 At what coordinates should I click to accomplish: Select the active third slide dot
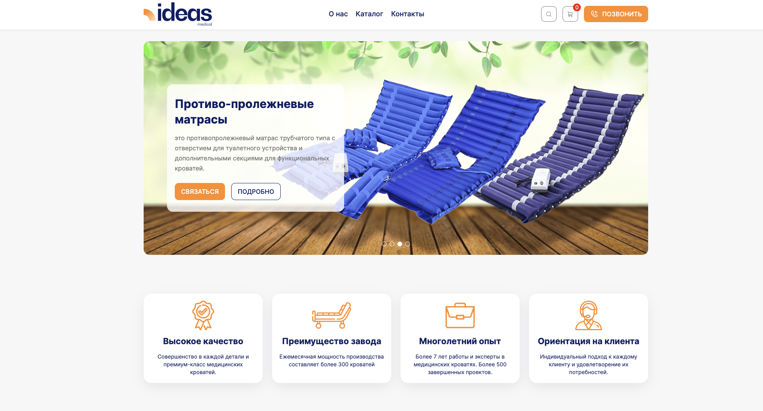[400, 244]
